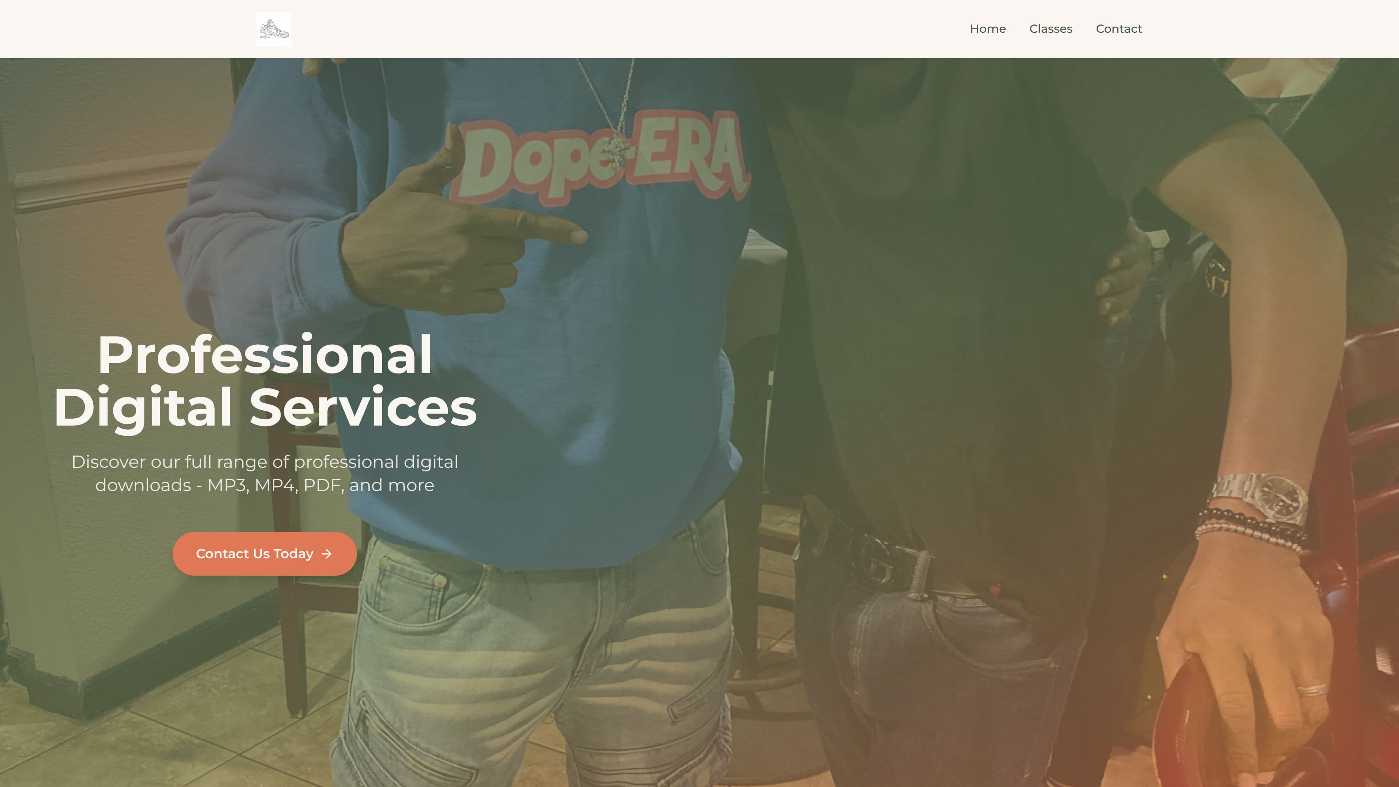The width and height of the screenshot is (1399, 787).
Task: Open the Home navigation link
Action: coord(987,29)
